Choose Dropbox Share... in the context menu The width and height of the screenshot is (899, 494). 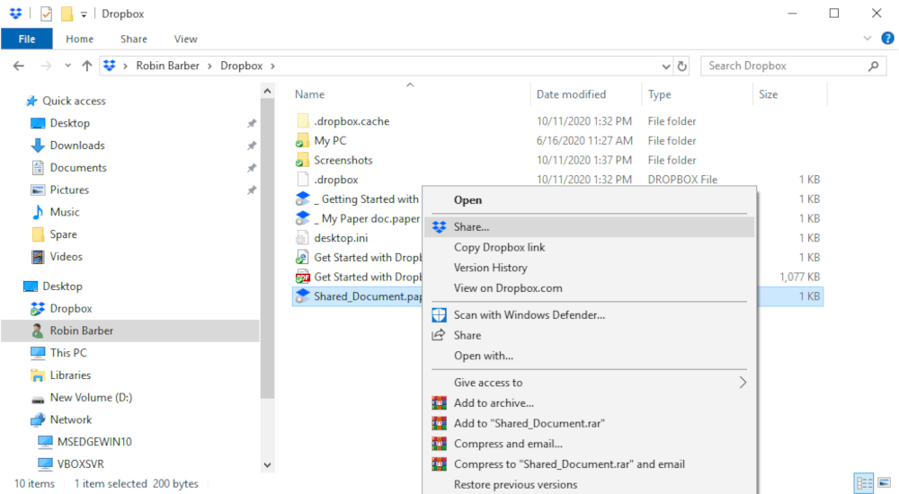[x=590, y=227]
